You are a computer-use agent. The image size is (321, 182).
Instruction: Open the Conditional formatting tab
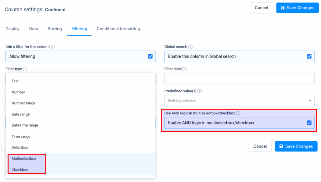[x=118, y=28]
